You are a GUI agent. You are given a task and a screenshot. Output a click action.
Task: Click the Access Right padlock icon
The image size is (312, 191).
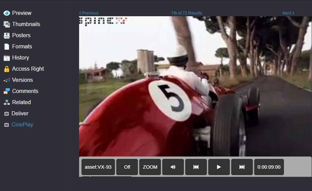(x=6, y=69)
